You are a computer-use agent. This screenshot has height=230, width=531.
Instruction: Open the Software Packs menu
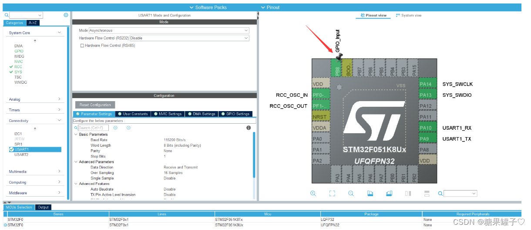click(x=208, y=7)
